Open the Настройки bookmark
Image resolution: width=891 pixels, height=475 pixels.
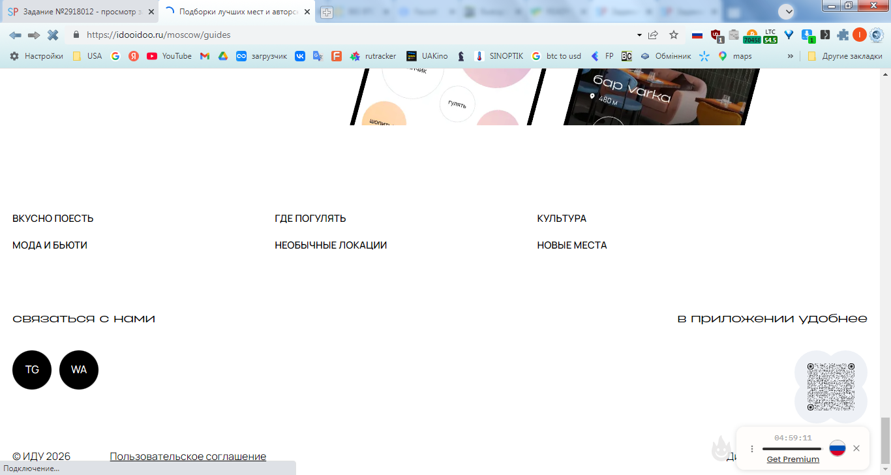tap(37, 56)
